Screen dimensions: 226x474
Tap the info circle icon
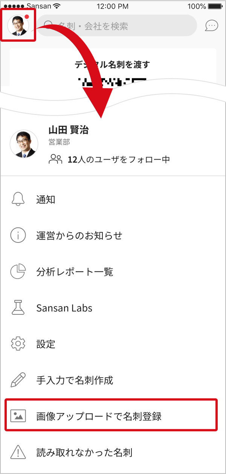coord(18,236)
